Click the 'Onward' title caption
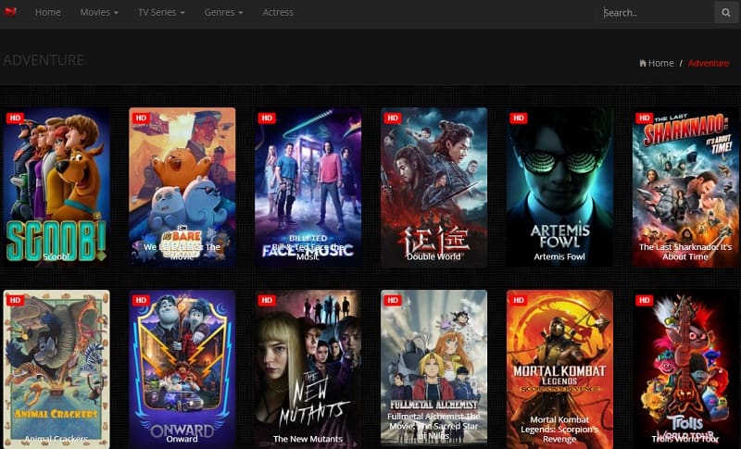 click(x=182, y=439)
